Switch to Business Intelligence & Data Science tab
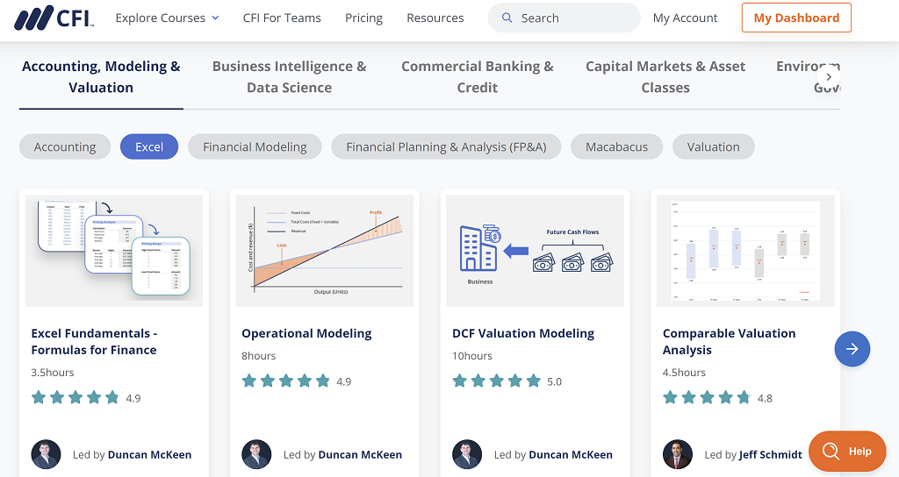Viewport: 899px width, 477px height. point(289,77)
